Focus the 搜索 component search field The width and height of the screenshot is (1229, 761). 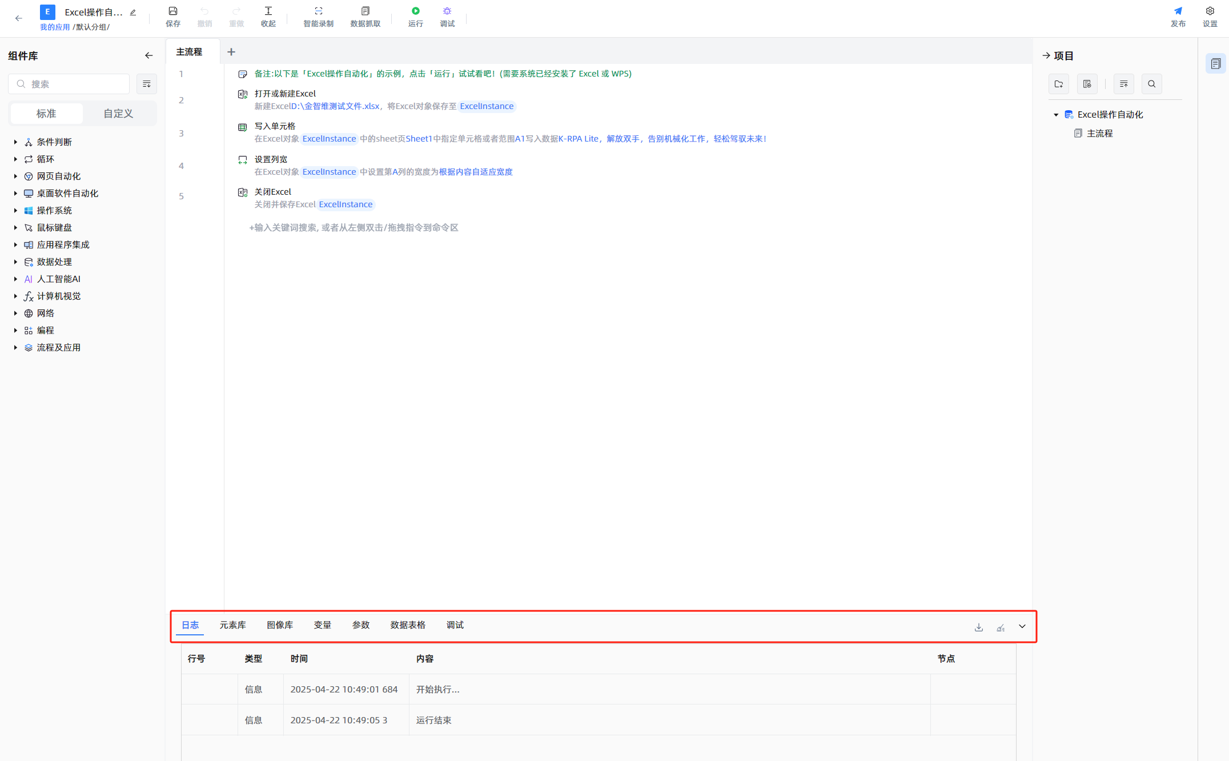pos(69,84)
